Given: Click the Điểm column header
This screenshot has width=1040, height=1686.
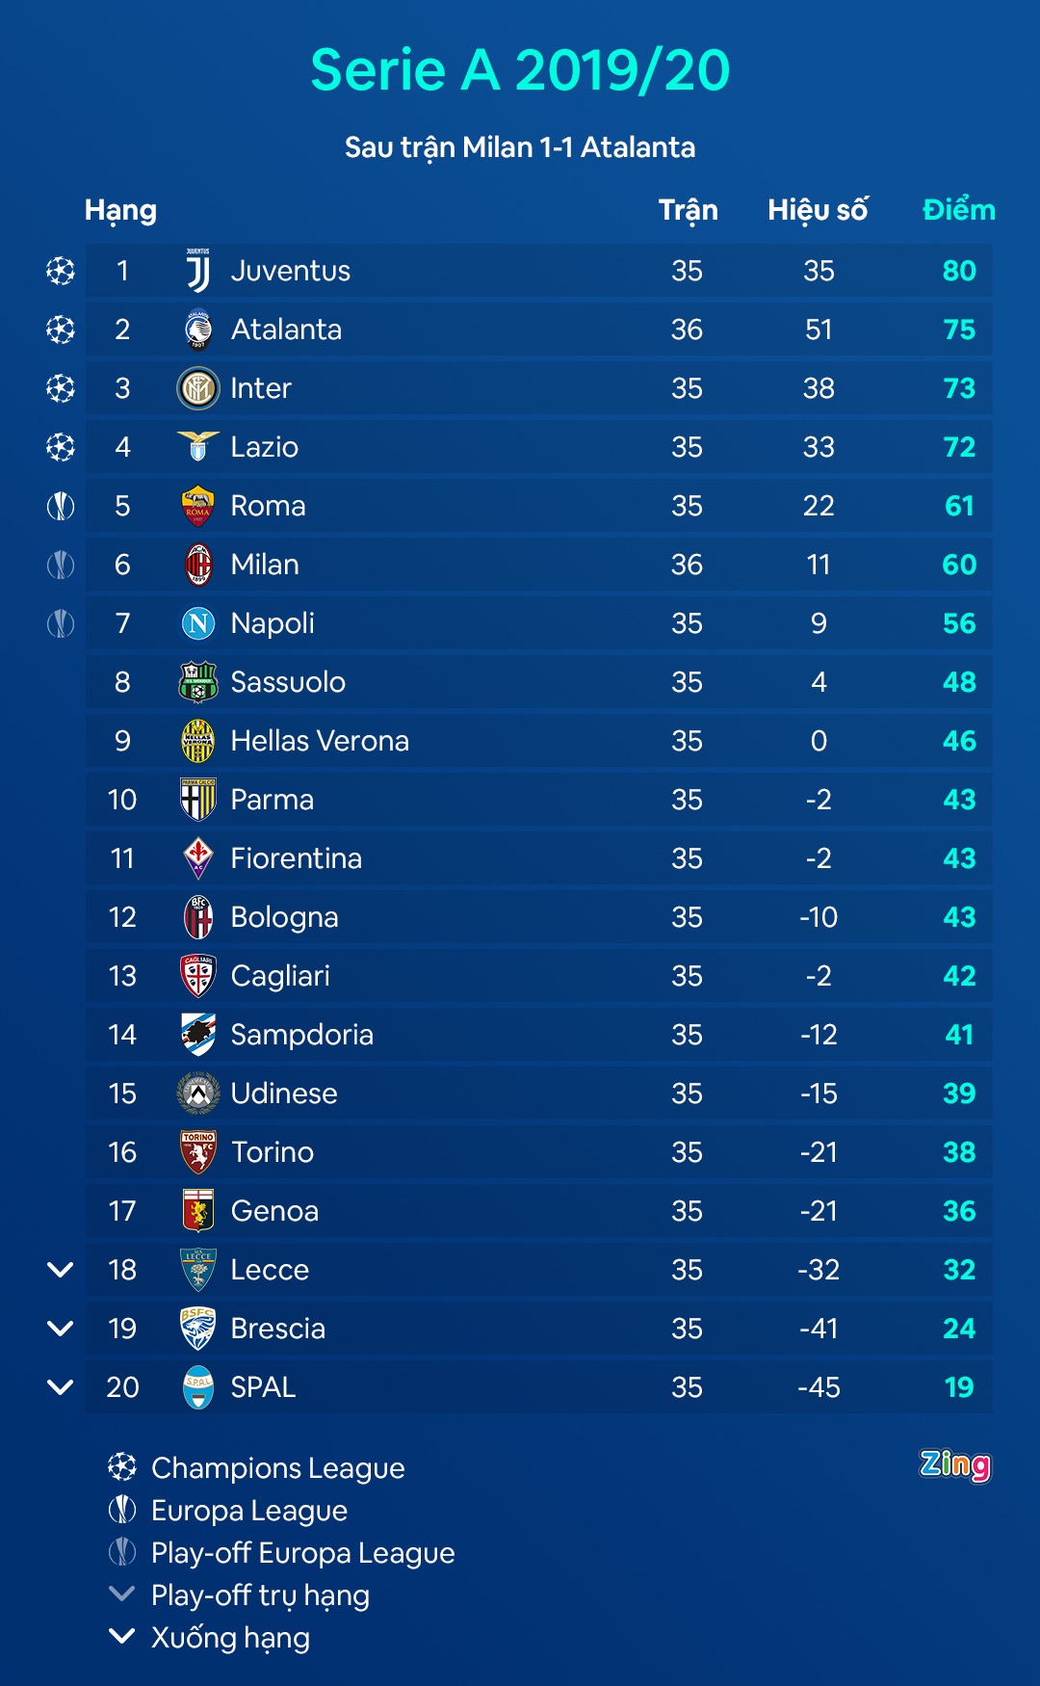Looking at the screenshot, I should [x=958, y=210].
